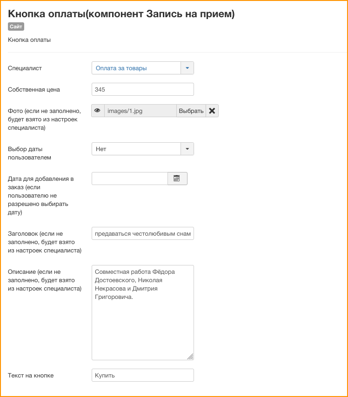Clear the photo with the X icon

pos(212,111)
